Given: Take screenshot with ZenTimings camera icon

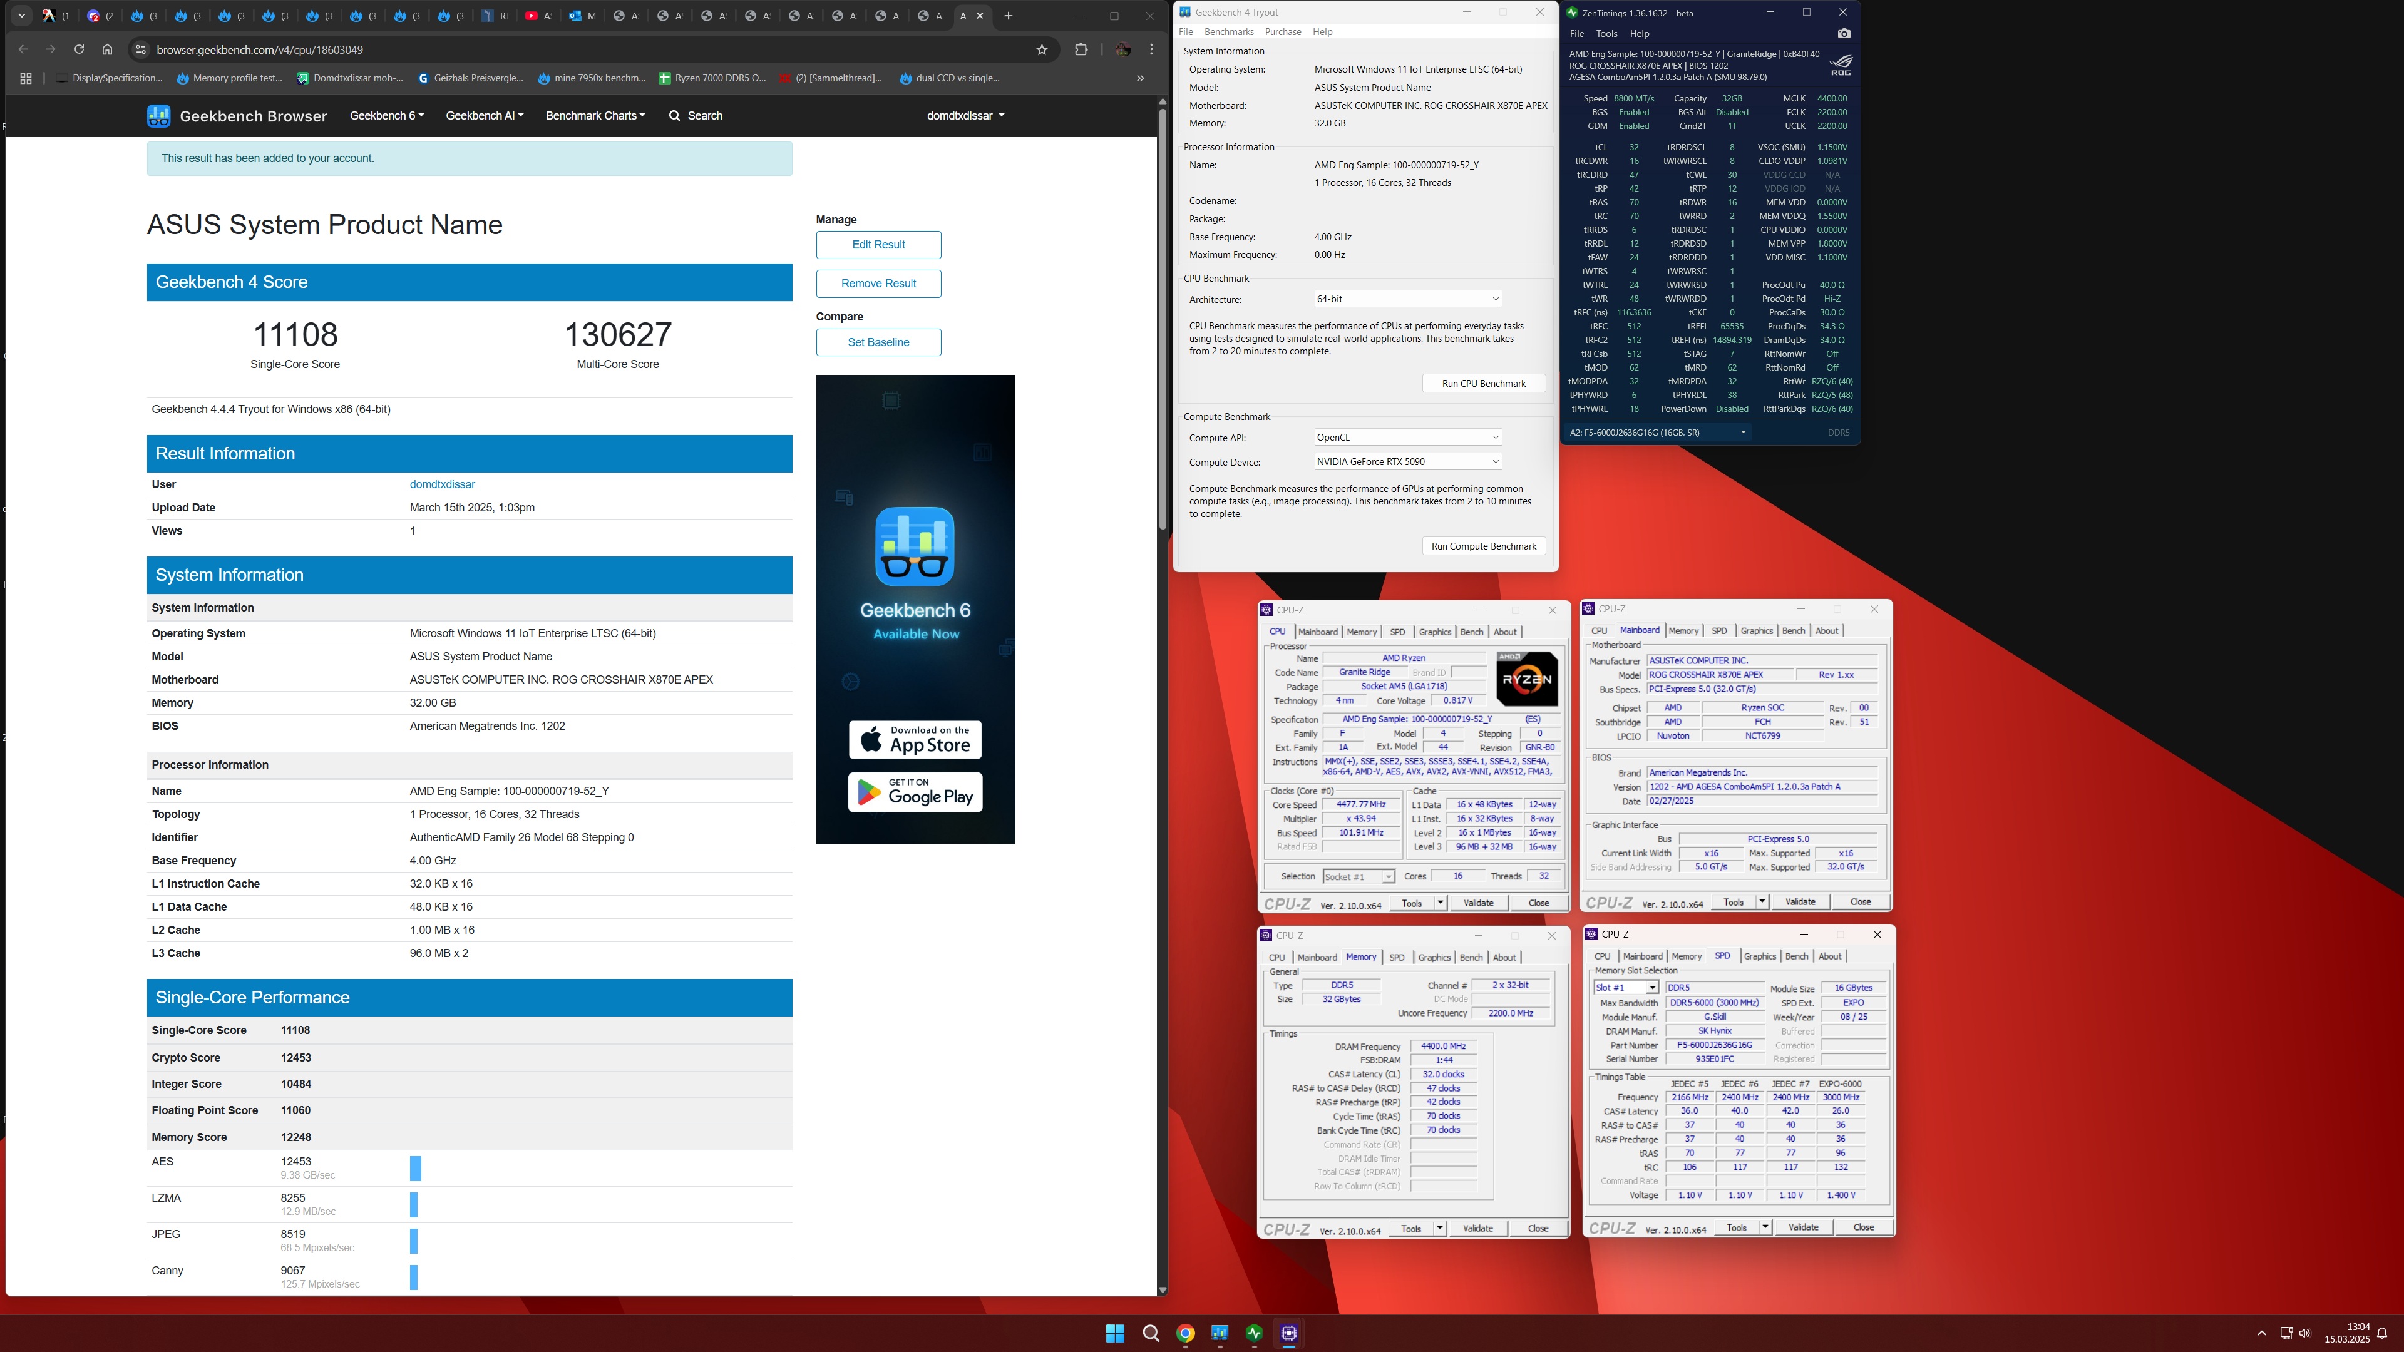Looking at the screenshot, I should coord(1843,34).
